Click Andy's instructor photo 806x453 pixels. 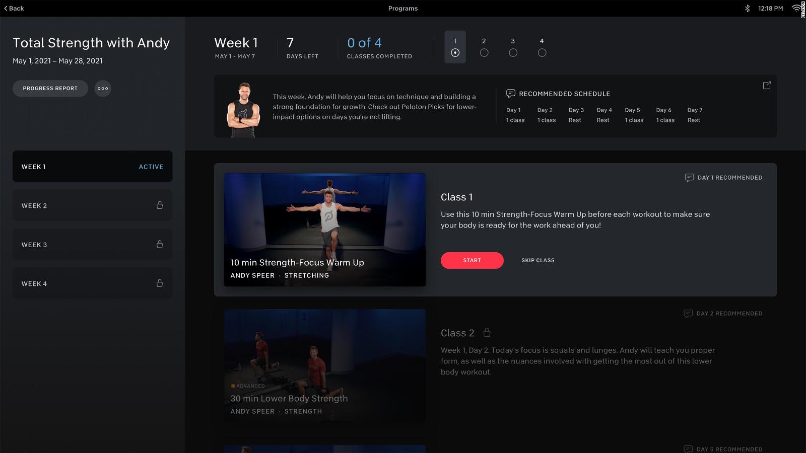click(243, 110)
